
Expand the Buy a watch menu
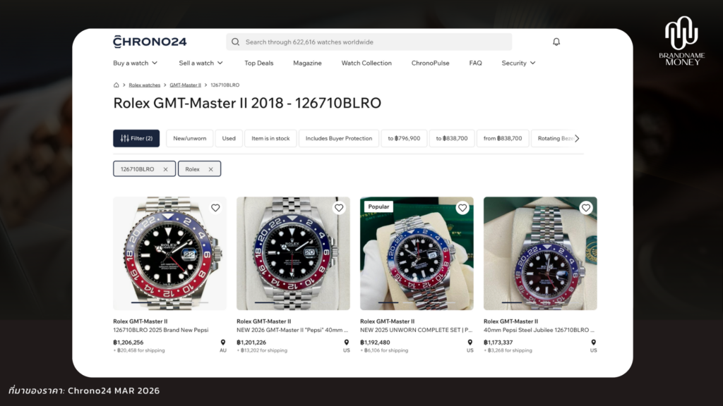[x=136, y=63]
